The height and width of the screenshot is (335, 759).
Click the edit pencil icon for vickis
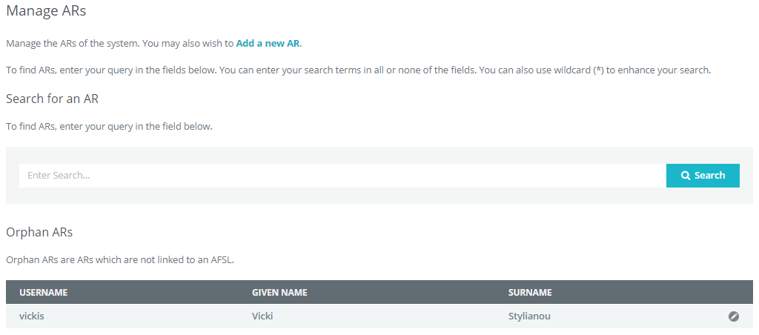pyautogui.click(x=733, y=316)
